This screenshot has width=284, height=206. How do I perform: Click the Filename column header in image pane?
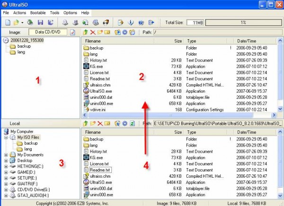(x=118, y=41)
